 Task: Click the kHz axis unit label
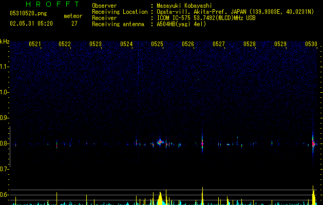[x=5, y=42]
